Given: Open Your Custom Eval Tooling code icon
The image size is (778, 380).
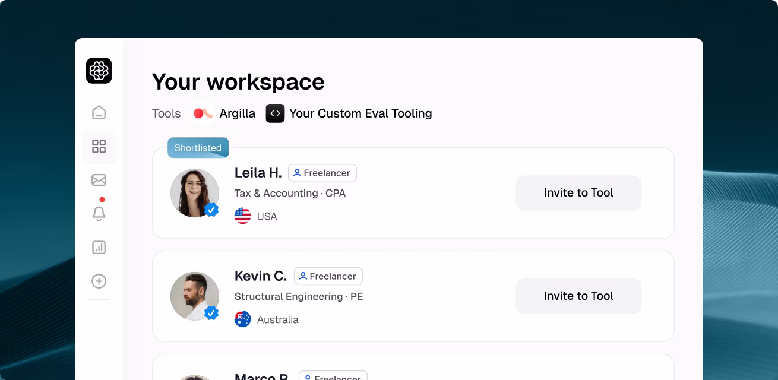Looking at the screenshot, I should click(275, 113).
